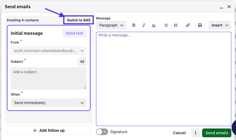Focus the Add a subject field
Viewport: 236px width, 140px height.
49,78
